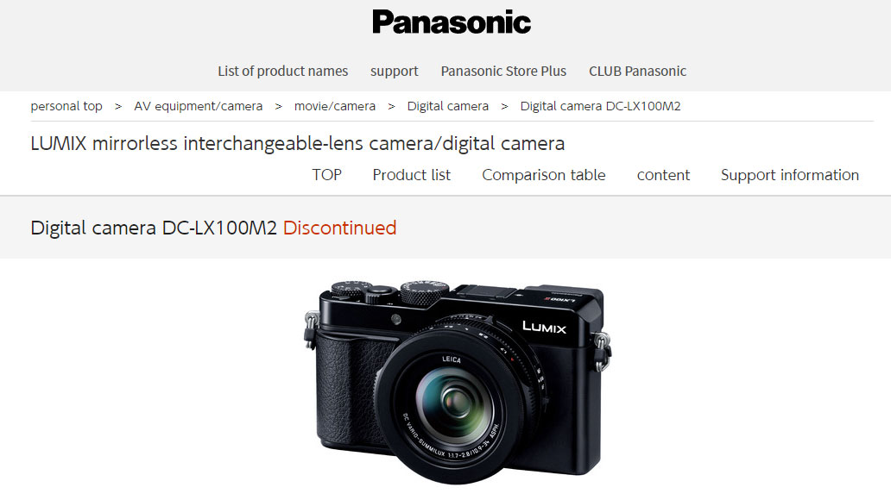
Task: Open Digital camera breadcrumb link
Action: (x=448, y=106)
